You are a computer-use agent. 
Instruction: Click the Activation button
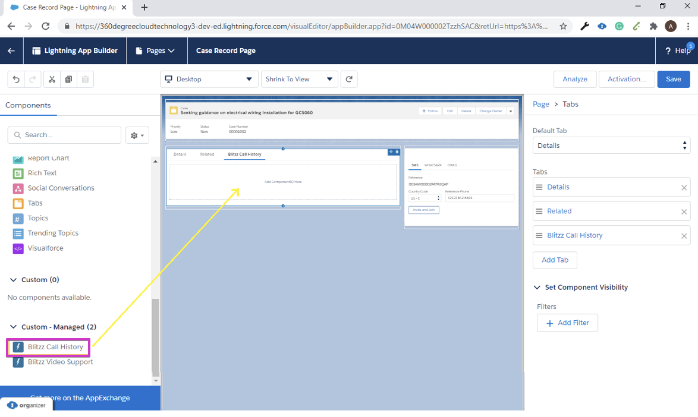point(626,79)
